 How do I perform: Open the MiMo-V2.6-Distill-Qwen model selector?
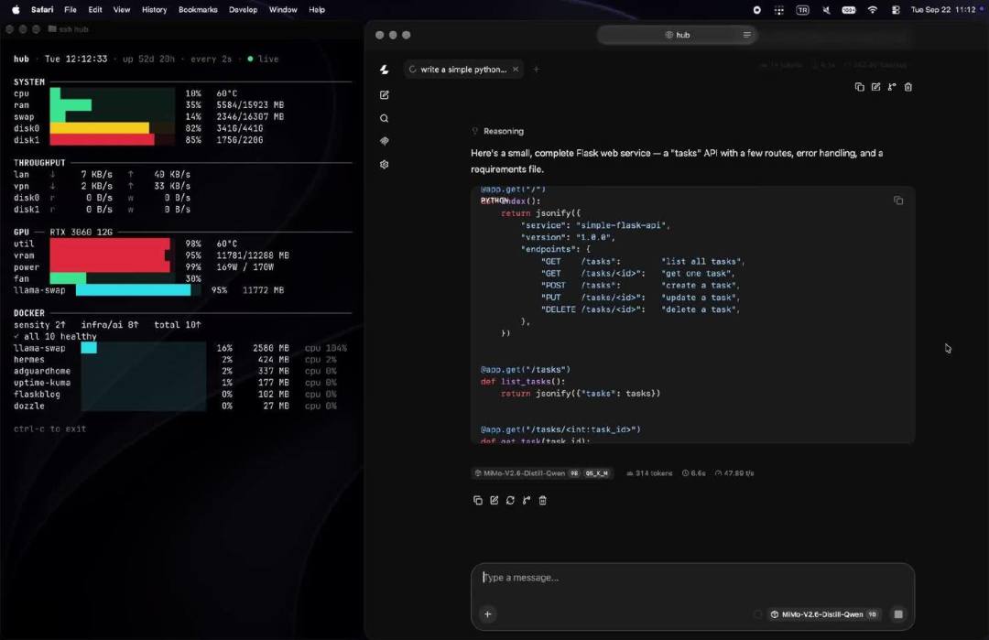click(824, 614)
